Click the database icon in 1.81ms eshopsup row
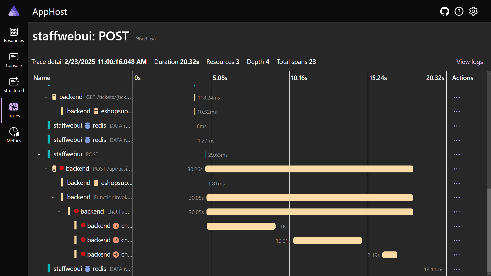This screenshot has height=276, width=491. click(96, 183)
